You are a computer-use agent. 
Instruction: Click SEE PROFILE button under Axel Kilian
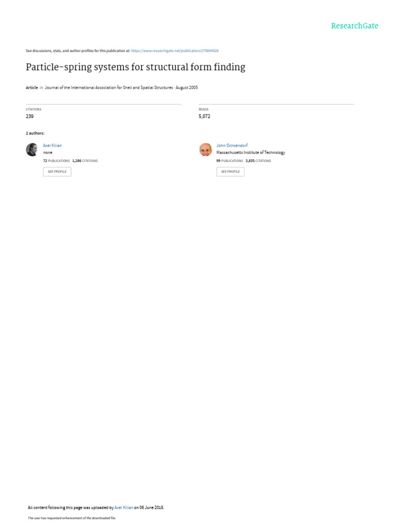click(x=57, y=172)
